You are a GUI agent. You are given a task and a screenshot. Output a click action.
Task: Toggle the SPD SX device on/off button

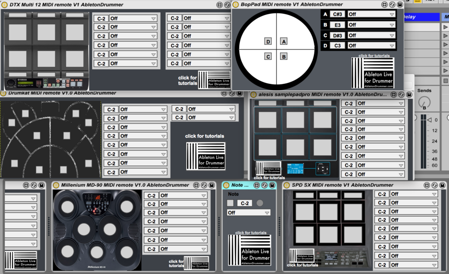pyautogui.click(x=287, y=185)
